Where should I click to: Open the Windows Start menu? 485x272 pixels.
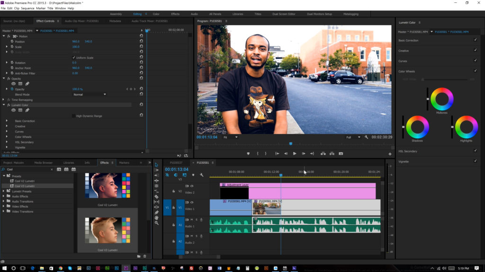coord(4,268)
